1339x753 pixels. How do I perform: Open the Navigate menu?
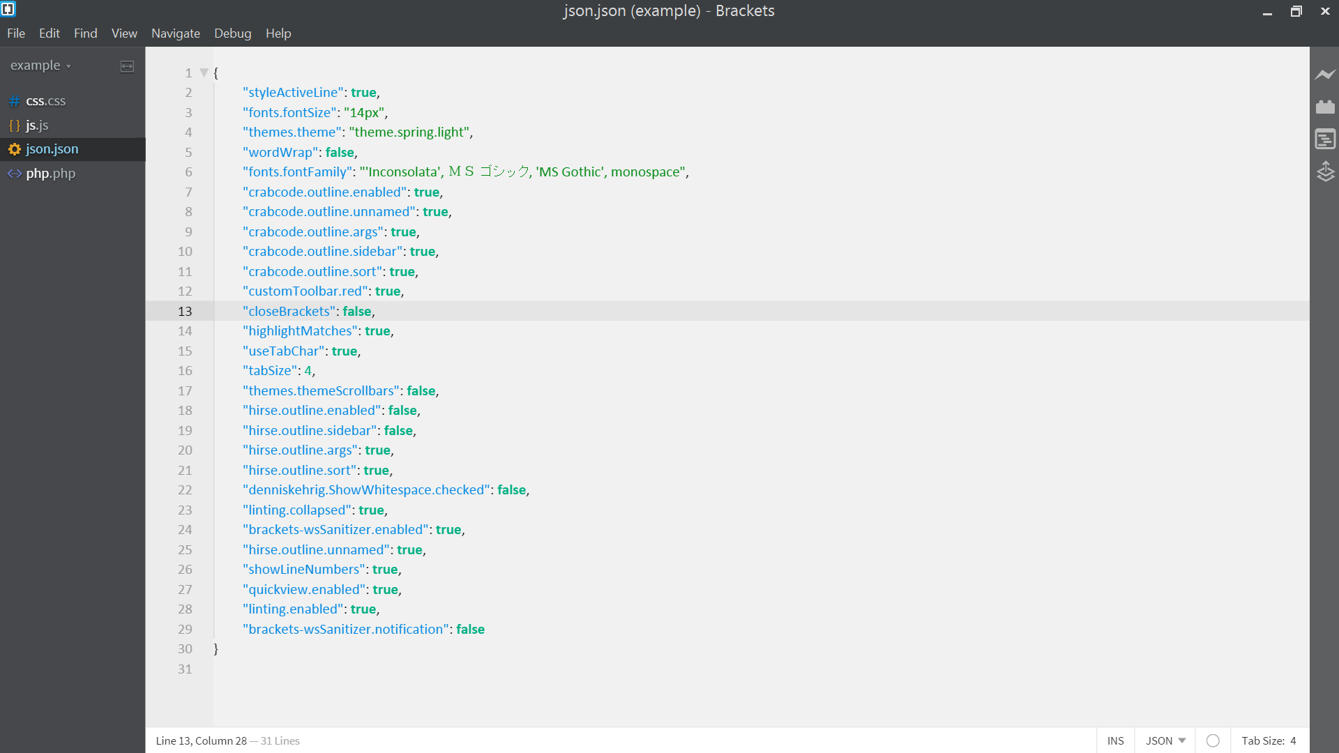[175, 33]
